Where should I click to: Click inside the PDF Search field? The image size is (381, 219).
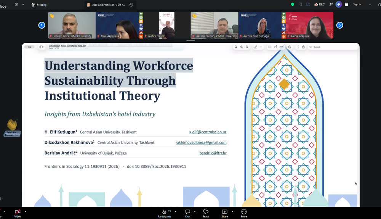point(332,47)
